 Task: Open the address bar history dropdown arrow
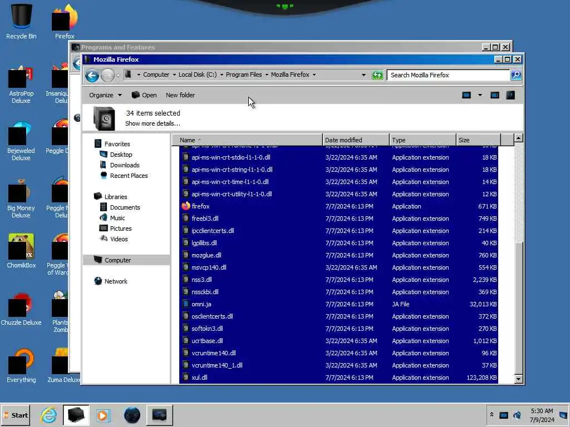(363, 75)
